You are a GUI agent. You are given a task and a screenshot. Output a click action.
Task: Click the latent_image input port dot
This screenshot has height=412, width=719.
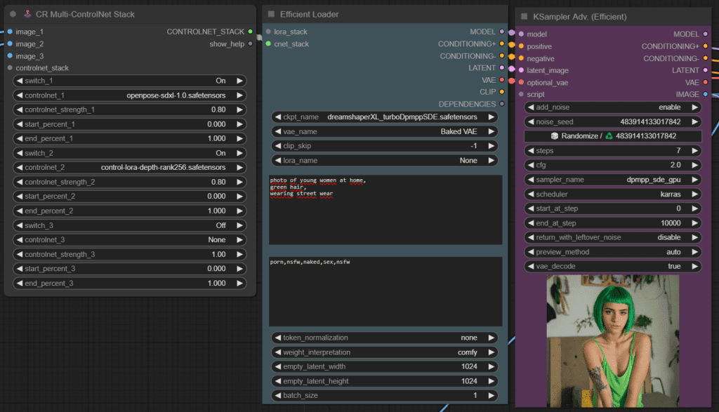pyautogui.click(x=522, y=70)
